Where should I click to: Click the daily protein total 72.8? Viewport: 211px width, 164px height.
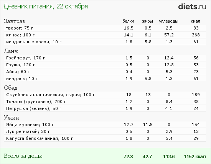(x=128, y=157)
